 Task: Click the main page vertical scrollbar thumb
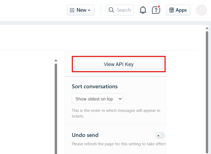(x=207, y=90)
